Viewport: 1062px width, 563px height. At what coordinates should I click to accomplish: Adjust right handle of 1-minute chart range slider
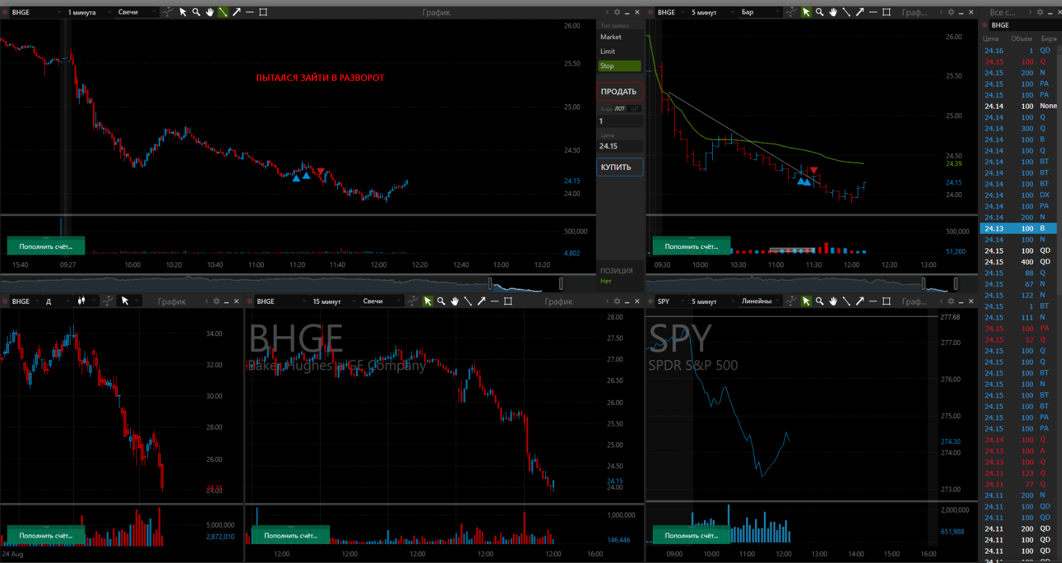pyautogui.click(x=561, y=283)
